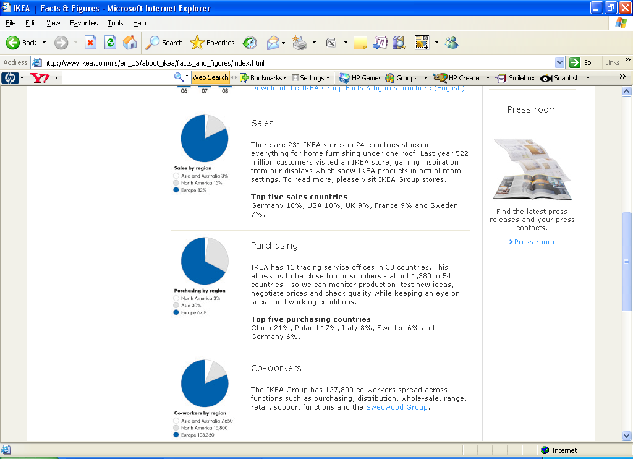
Task: Click the Stop loading red X icon
Action: [91, 43]
